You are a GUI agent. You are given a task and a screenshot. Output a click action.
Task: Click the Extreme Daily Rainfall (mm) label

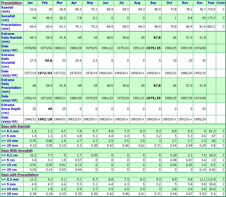12,38
